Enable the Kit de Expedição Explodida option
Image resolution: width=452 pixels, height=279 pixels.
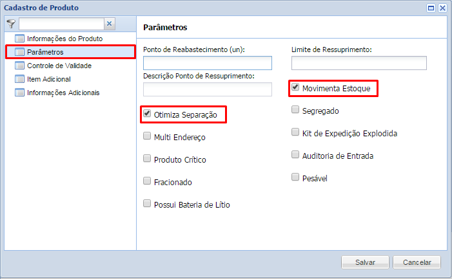295,132
